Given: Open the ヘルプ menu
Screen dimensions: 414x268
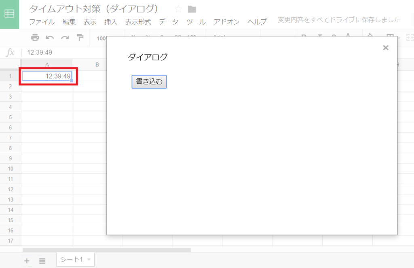Looking at the screenshot, I should 257,22.
